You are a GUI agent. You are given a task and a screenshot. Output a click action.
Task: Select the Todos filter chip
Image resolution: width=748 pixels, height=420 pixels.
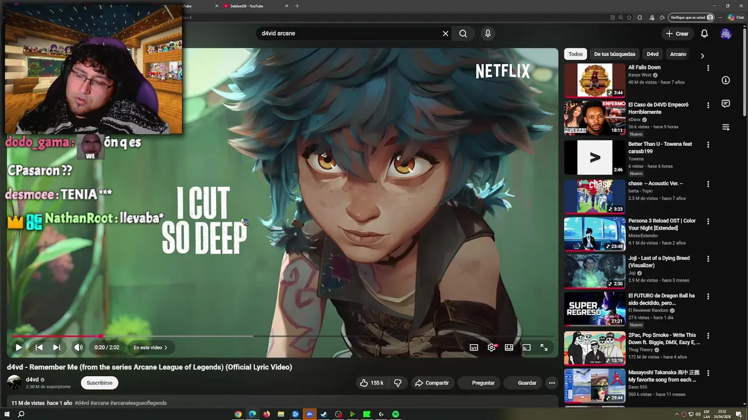576,54
